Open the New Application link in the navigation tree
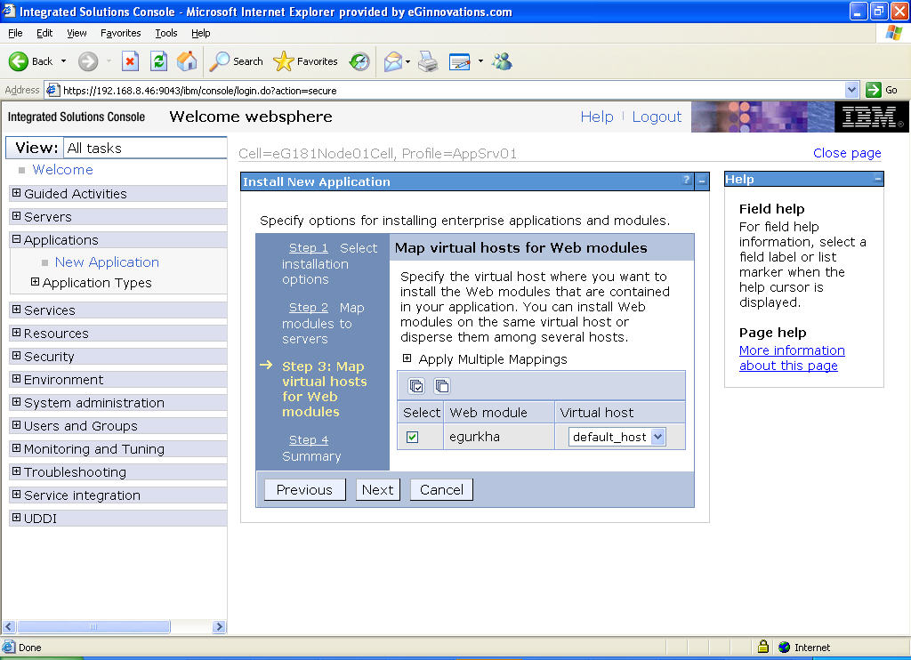 (107, 262)
